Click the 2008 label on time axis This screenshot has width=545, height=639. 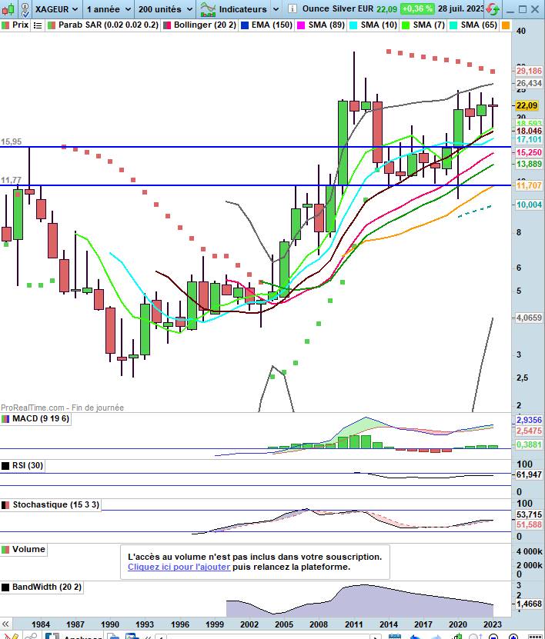(319, 624)
